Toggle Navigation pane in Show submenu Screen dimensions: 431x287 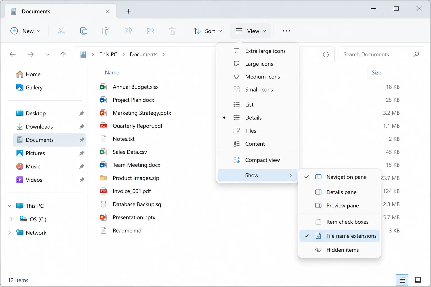(340, 177)
